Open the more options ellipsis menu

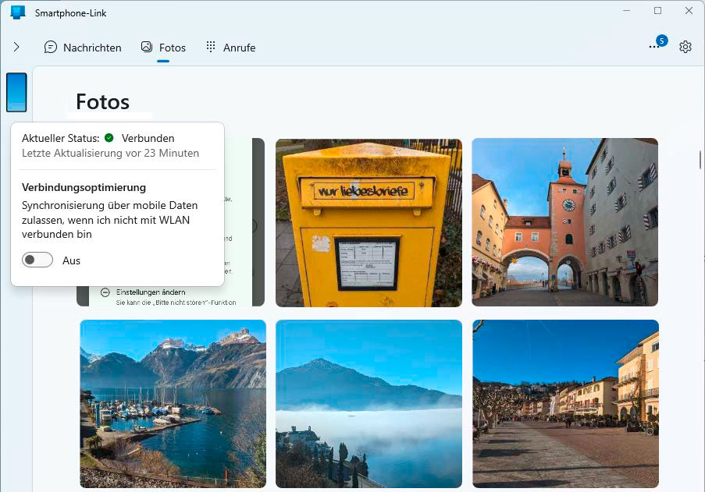[653, 47]
